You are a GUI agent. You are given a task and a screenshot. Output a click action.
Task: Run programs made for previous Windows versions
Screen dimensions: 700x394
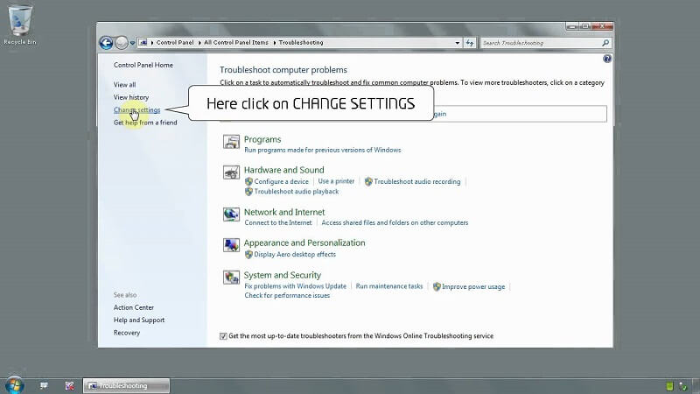click(x=322, y=150)
